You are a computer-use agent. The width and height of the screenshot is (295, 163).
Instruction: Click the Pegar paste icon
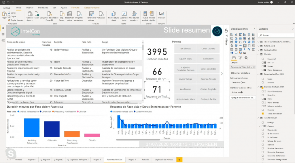[x=4, y=14]
